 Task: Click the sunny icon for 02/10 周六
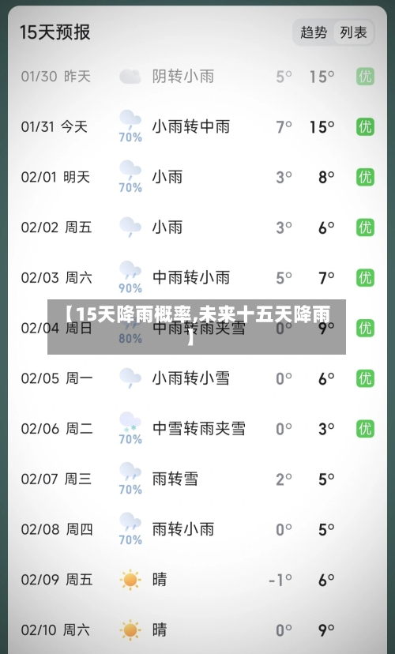tap(130, 630)
